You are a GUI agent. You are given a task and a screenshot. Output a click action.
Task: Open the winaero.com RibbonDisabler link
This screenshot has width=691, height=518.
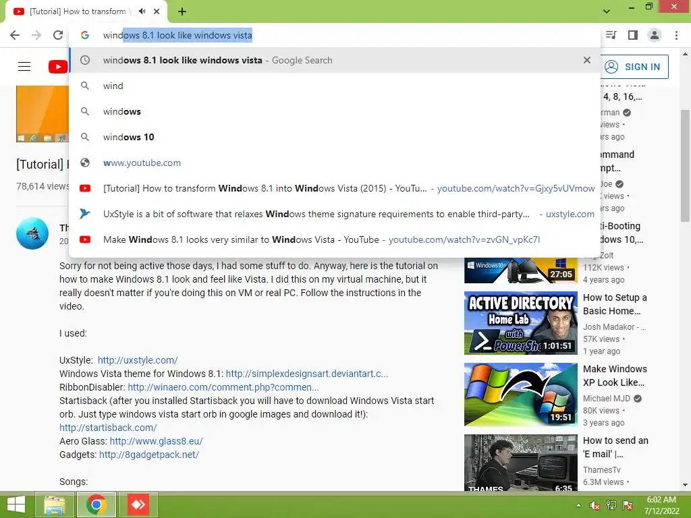click(x=223, y=387)
